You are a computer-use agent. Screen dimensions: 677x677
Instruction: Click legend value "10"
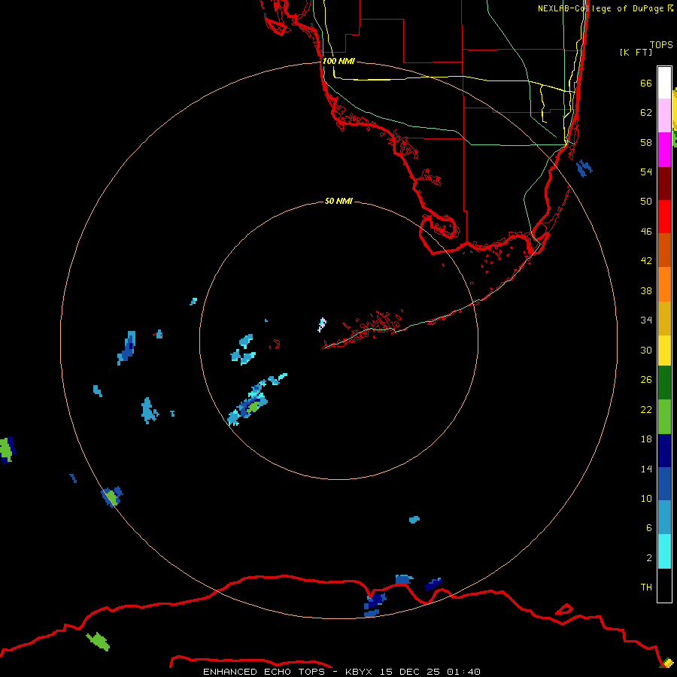646,498
